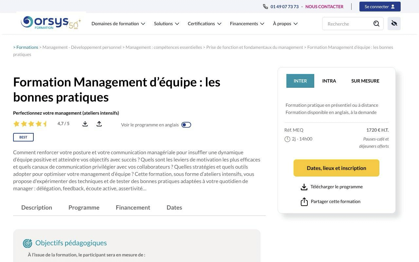Open Management - Développement personnel breadcrumb
This screenshot has width=419, height=262.
pyautogui.click(x=82, y=47)
